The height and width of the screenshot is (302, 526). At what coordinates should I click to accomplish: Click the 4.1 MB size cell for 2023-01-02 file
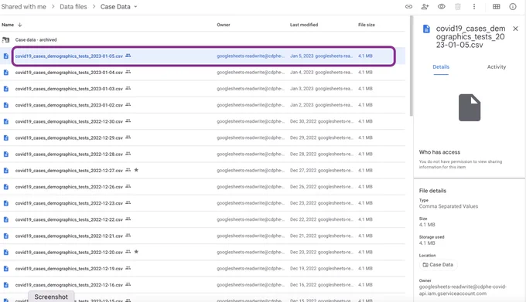(x=365, y=105)
